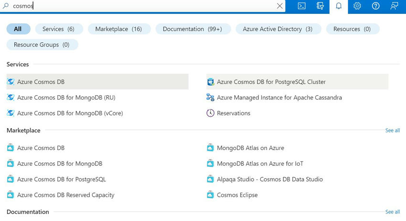The height and width of the screenshot is (221, 406).
Task: Click the Reservations clock icon
Action: (x=210, y=113)
